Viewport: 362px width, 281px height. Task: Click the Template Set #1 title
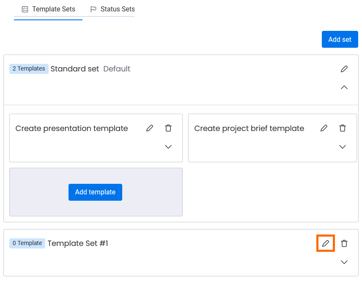coord(78,243)
